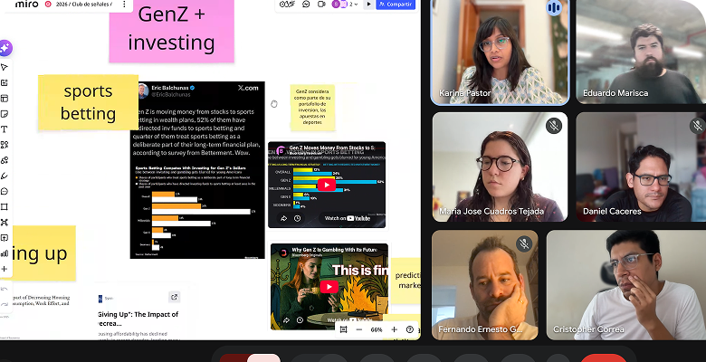The width and height of the screenshot is (706, 362).
Task: Open the comment tool in toolbar
Action: pos(5,191)
